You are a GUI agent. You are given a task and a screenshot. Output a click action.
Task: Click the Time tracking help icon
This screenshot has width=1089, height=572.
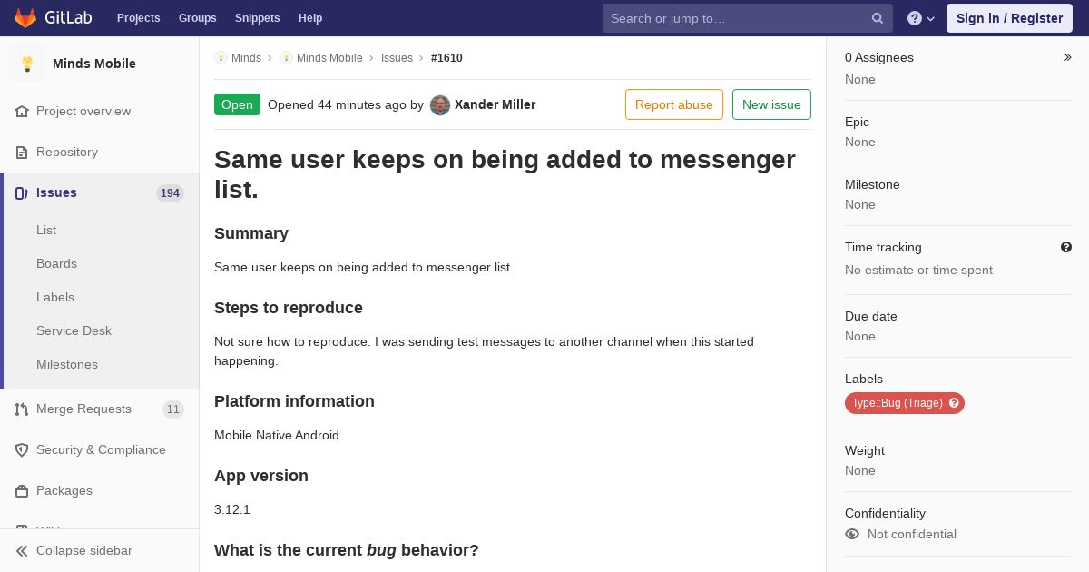[1065, 247]
